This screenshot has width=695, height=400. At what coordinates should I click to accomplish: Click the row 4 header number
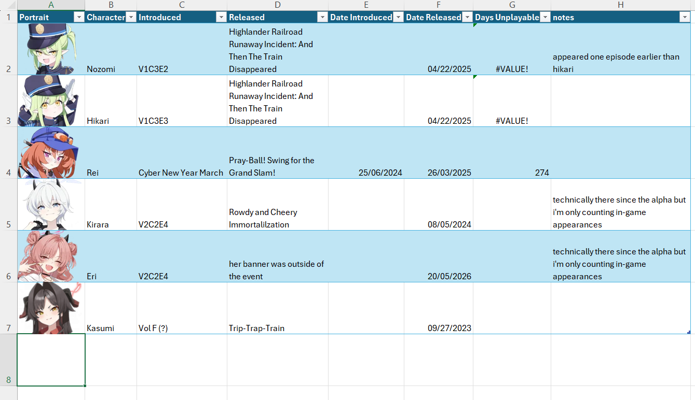[x=8, y=153]
